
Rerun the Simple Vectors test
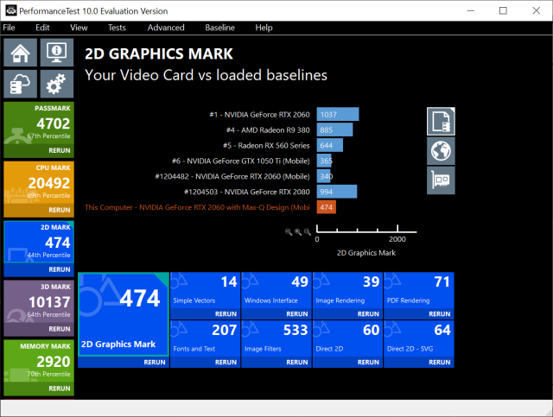pyautogui.click(x=226, y=314)
